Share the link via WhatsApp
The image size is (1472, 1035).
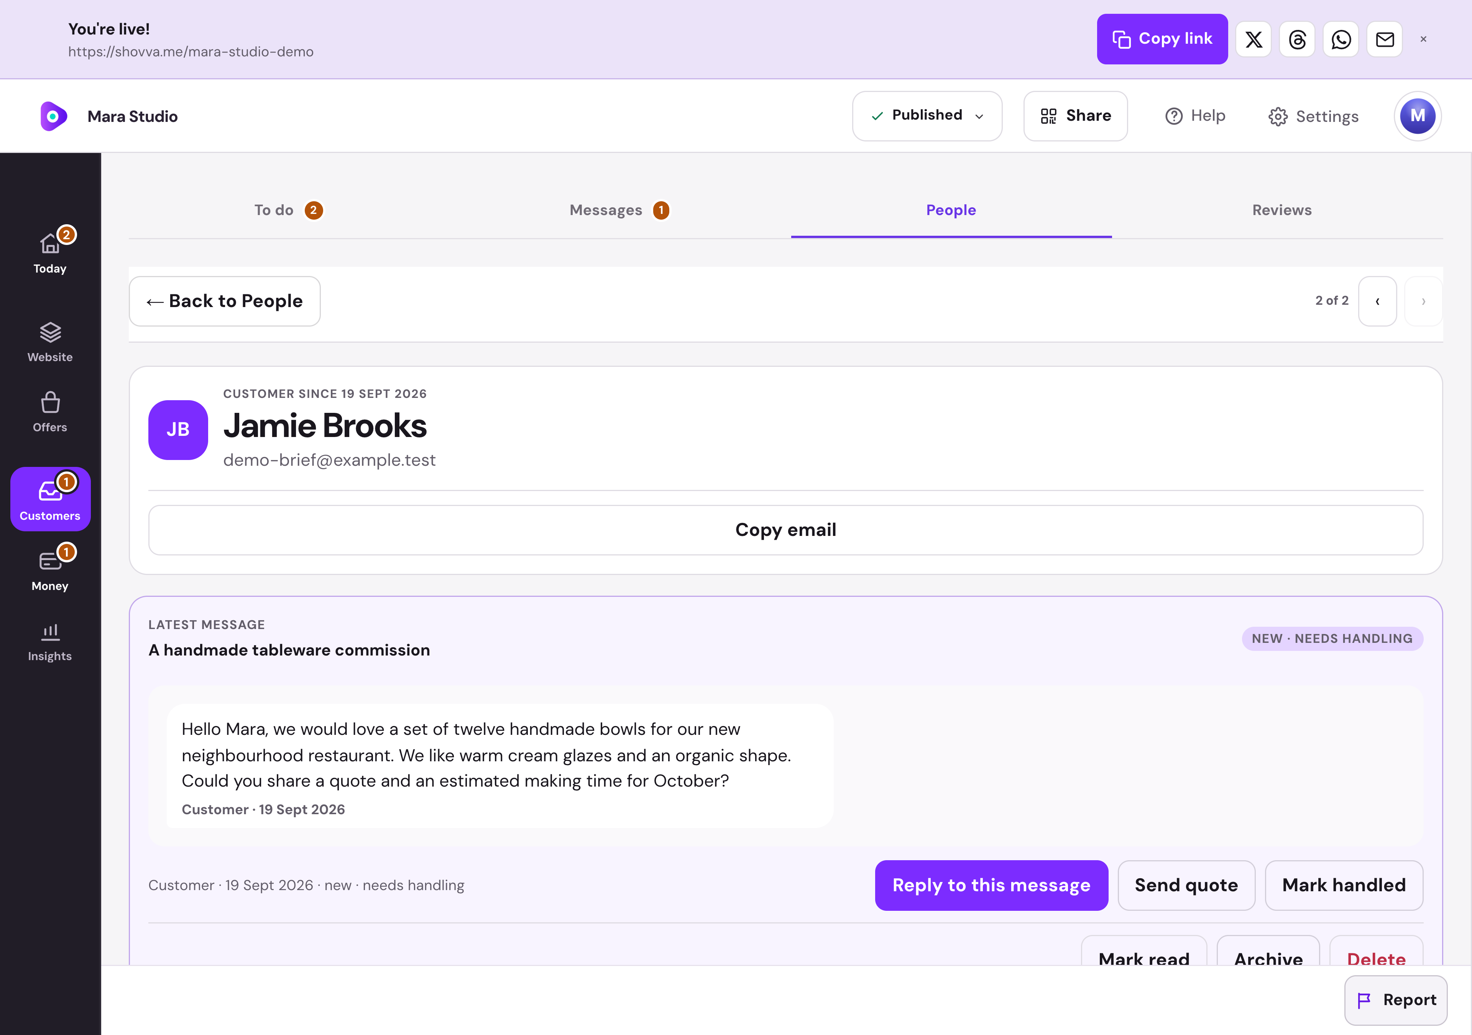pyautogui.click(x=1341, y=39)
